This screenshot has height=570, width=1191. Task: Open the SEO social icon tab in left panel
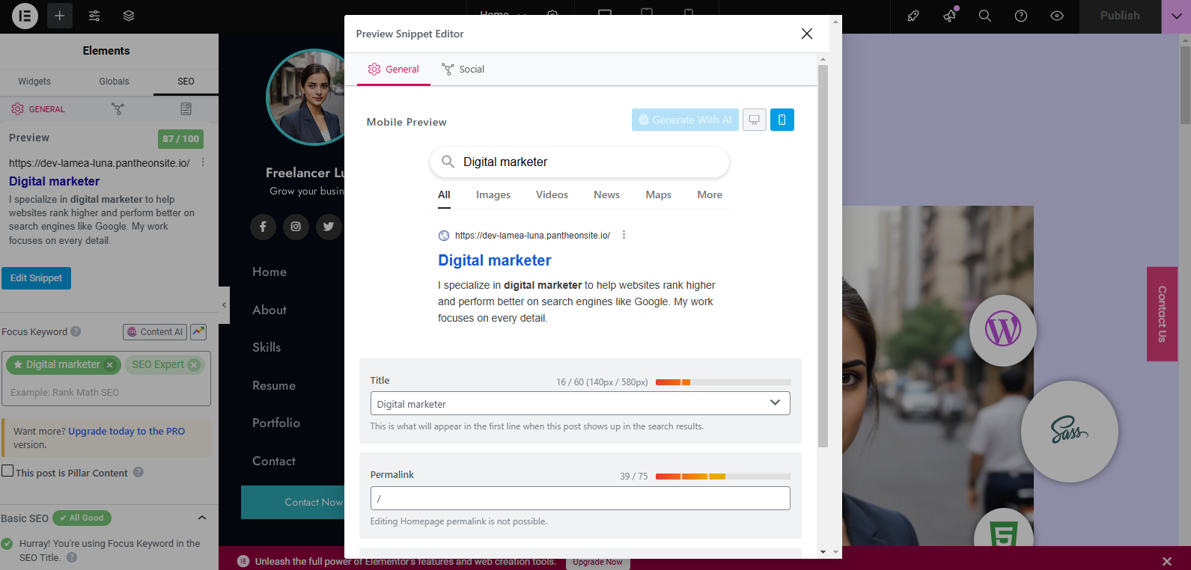(118, 109)
